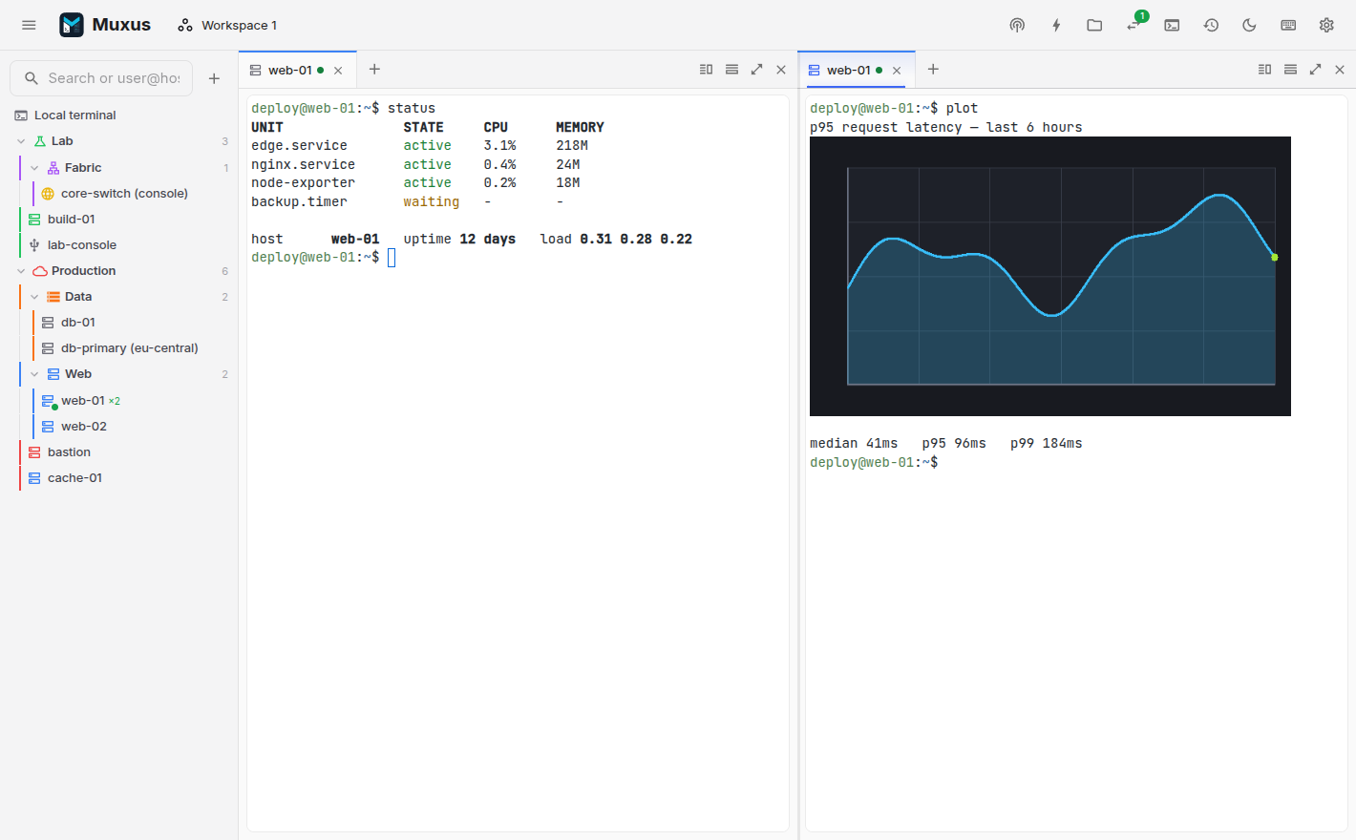The width and height of the screenshot is (1356, 840).
Task: Open the terminal icon in top toolbar
Action: click(1172, 25)
